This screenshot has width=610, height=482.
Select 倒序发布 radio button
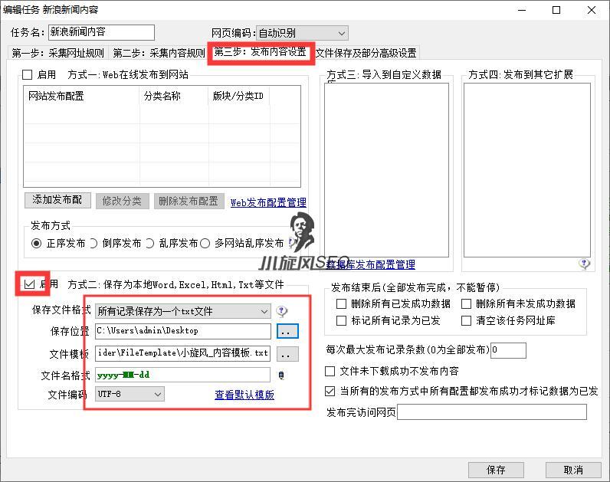[93, 244]
